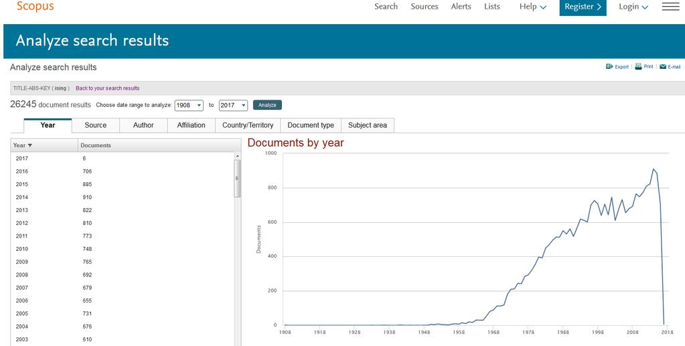Click the 2014 year row
The width and height of the screenshot is (685, 346).
(x=123, y=197)
